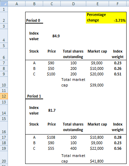Click the index value 84.9 cell
Image resolution: width=129 pixels, height=166 pixels.
tap(56, 36)
